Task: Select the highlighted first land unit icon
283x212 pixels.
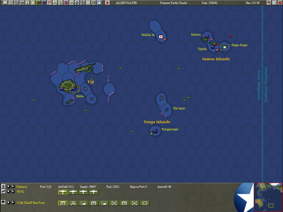Action: (63, 203)
